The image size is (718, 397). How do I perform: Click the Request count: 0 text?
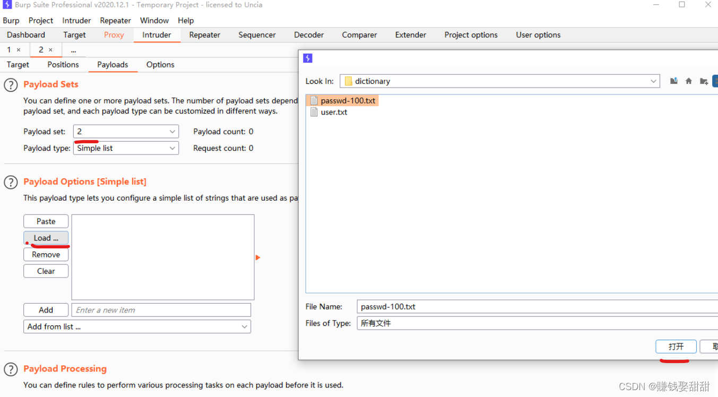[223, 148]
